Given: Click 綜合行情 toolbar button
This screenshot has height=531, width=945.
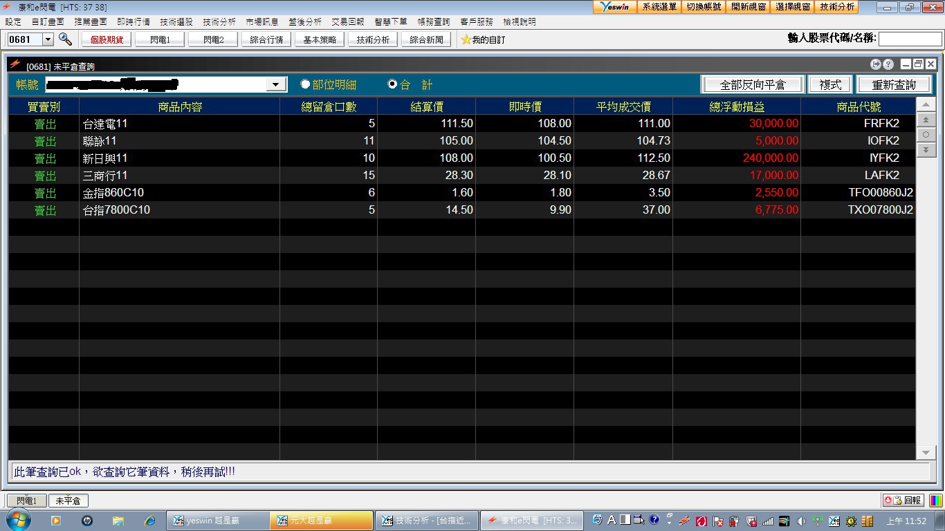Looking at the screenshot, I should click(266, 39).
